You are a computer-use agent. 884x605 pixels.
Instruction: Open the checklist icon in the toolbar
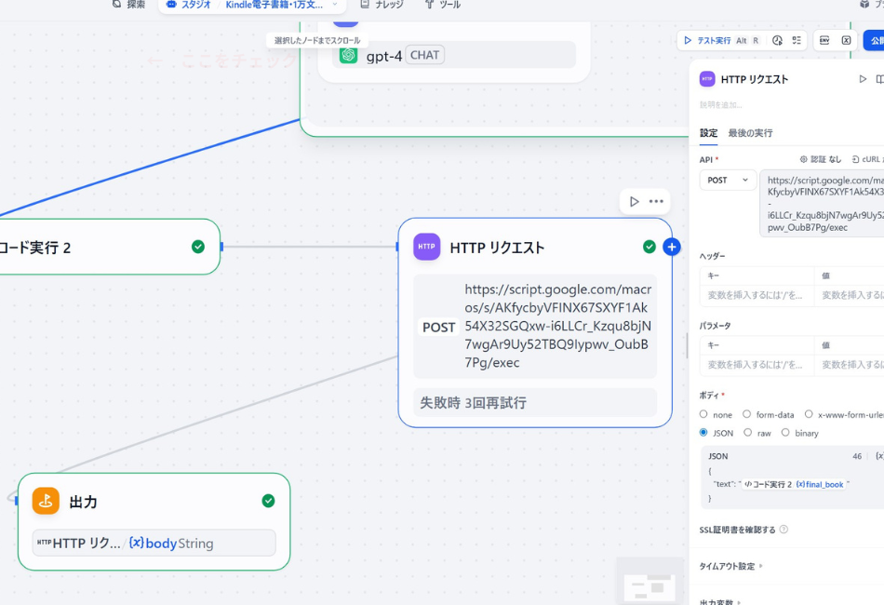pos(797,41)
